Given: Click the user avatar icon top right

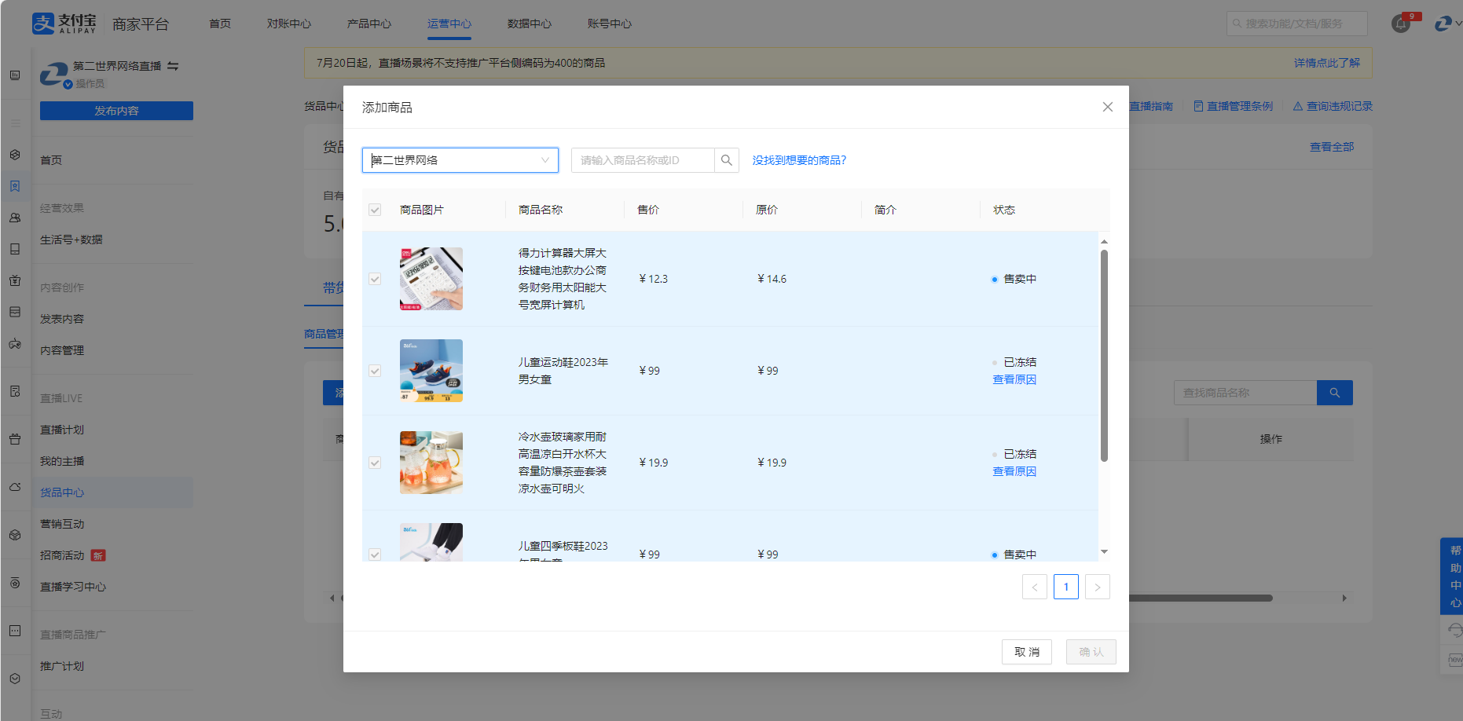Looking at the screenshot, I should point(1443,24).
